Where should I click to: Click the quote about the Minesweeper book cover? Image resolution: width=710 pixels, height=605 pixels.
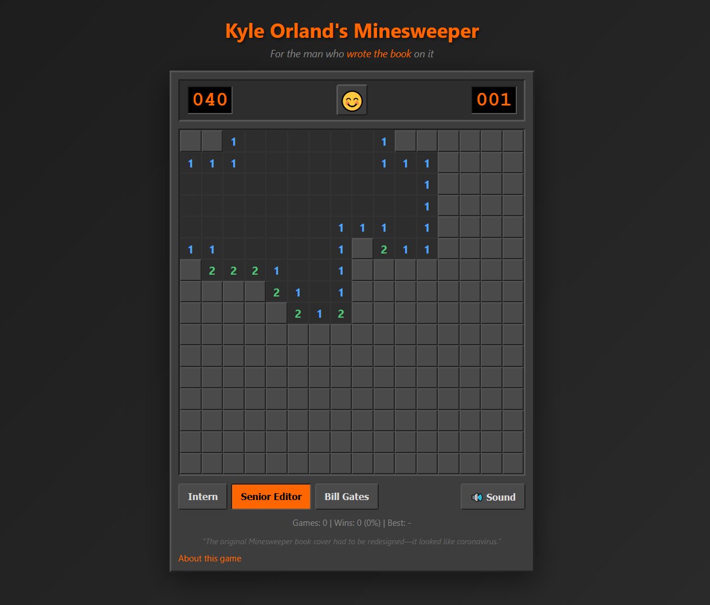pos(351,541)
